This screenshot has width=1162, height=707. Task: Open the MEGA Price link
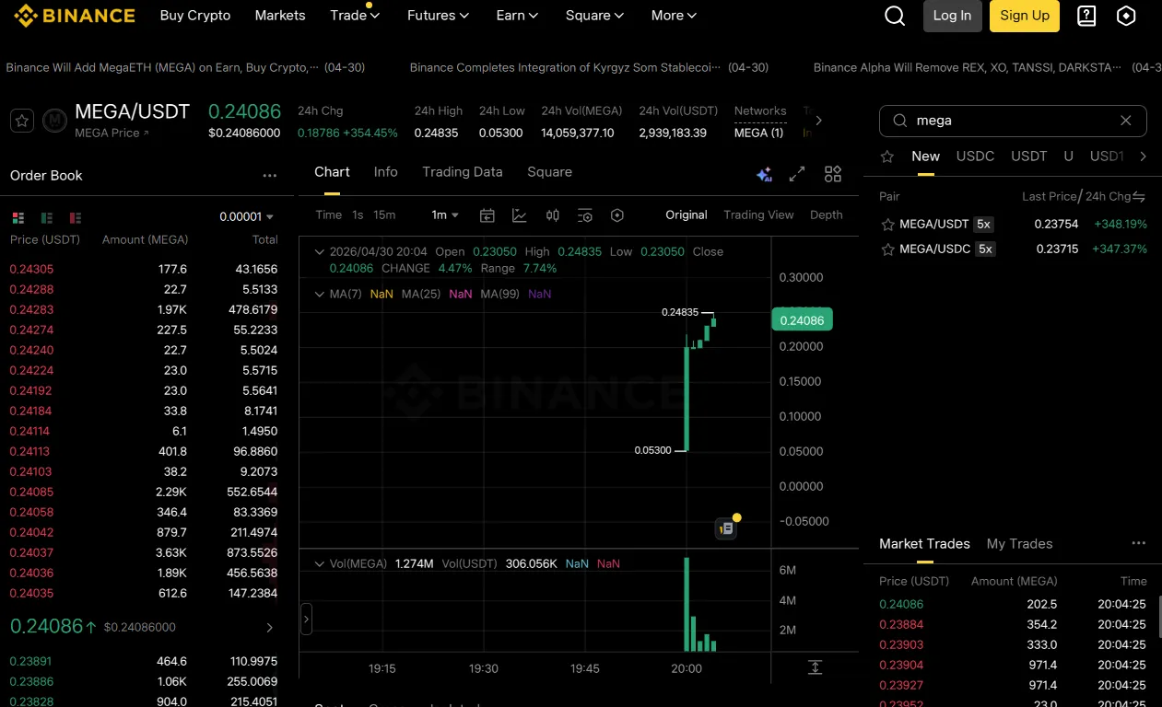tap(112, 133)
